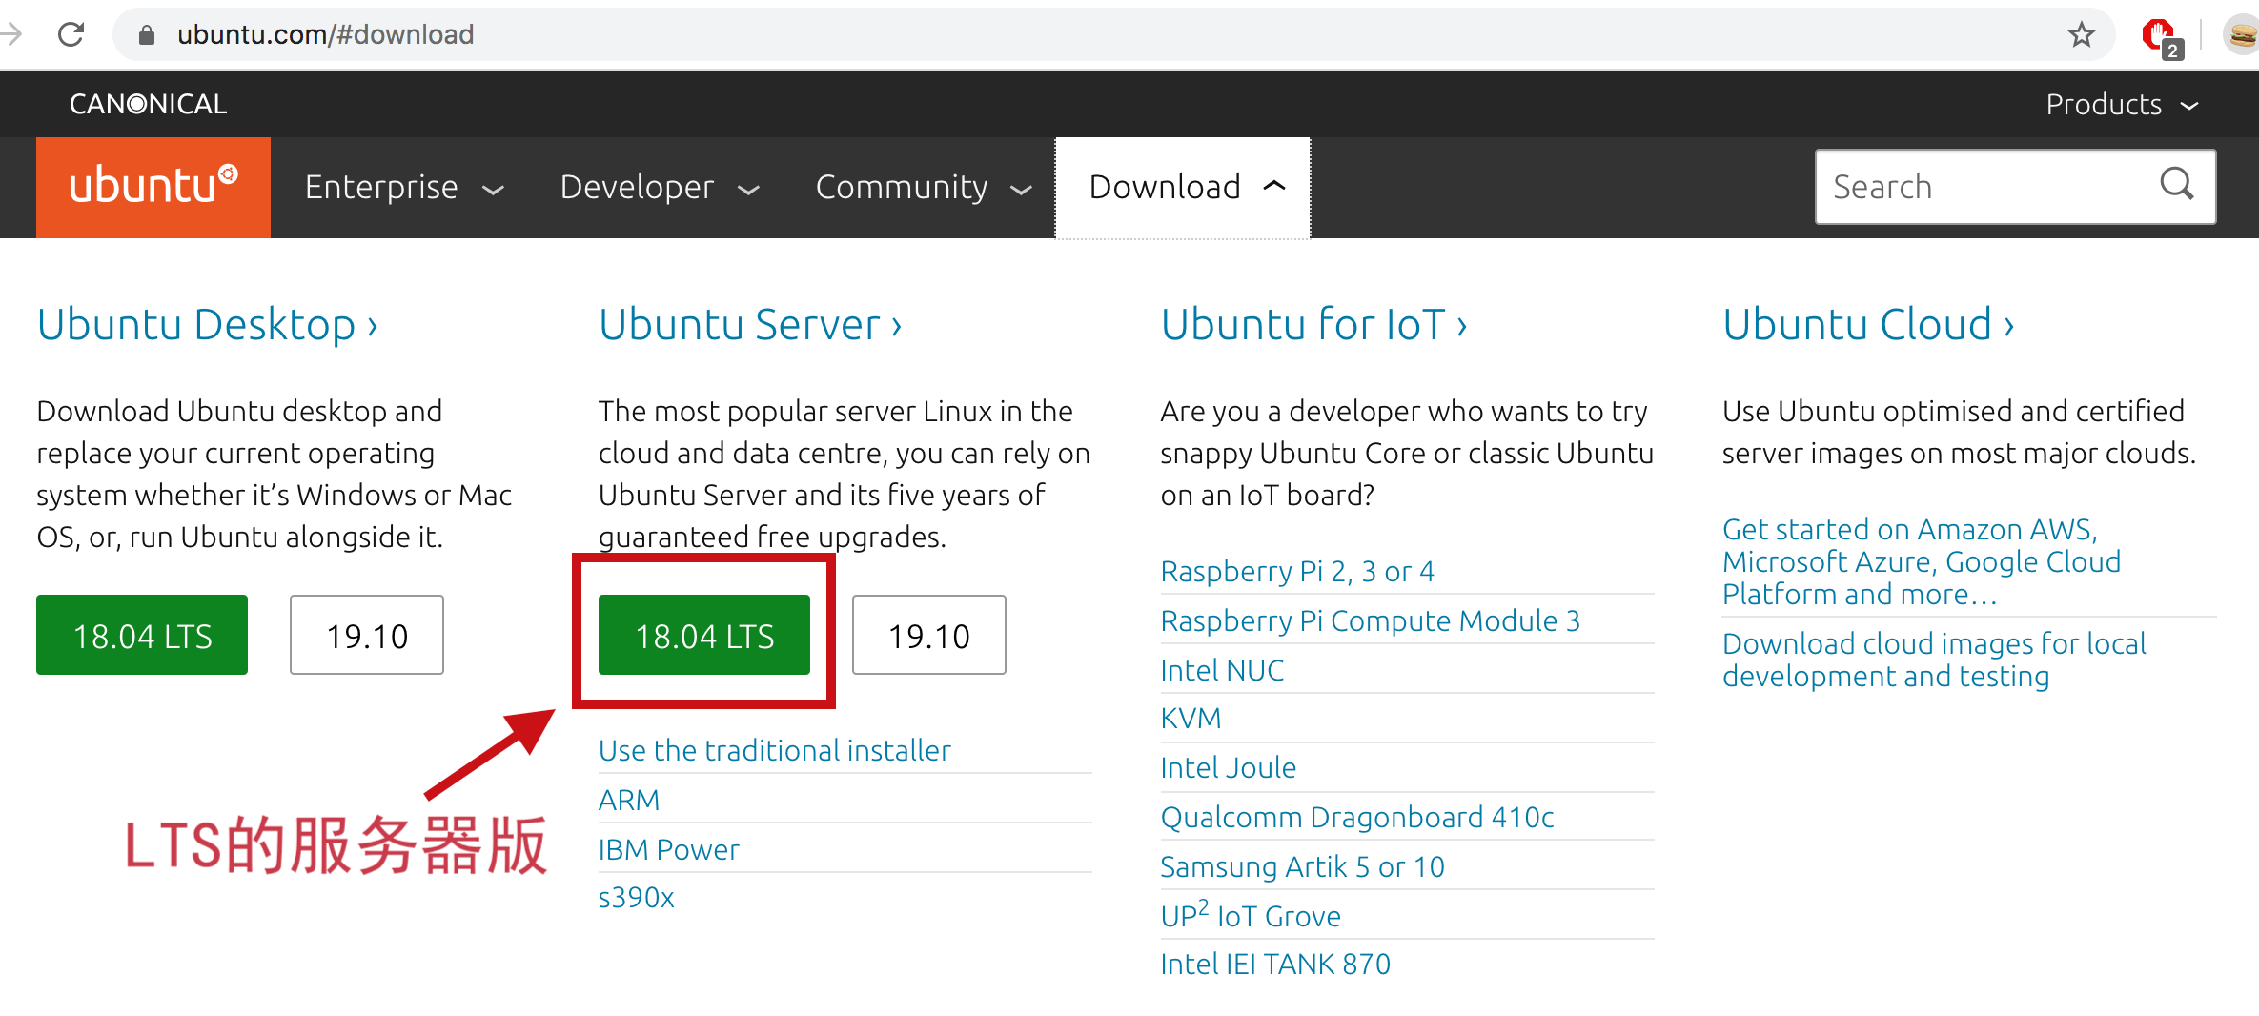Click the browser reload icon
This screenshot has width=2259, height=1016.
tap(71, 35)
